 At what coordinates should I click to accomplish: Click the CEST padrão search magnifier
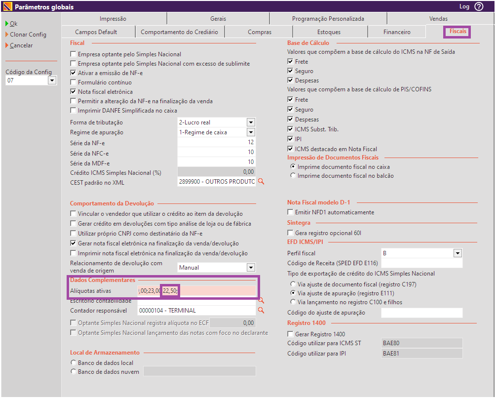(x=261, y=181)
